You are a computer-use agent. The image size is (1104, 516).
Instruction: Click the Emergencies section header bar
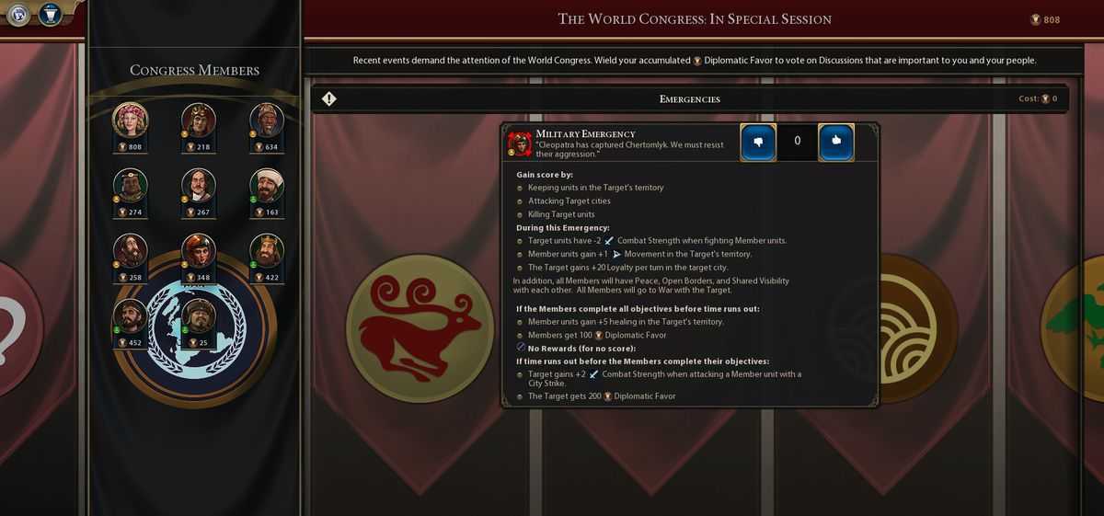click(690, 98)
